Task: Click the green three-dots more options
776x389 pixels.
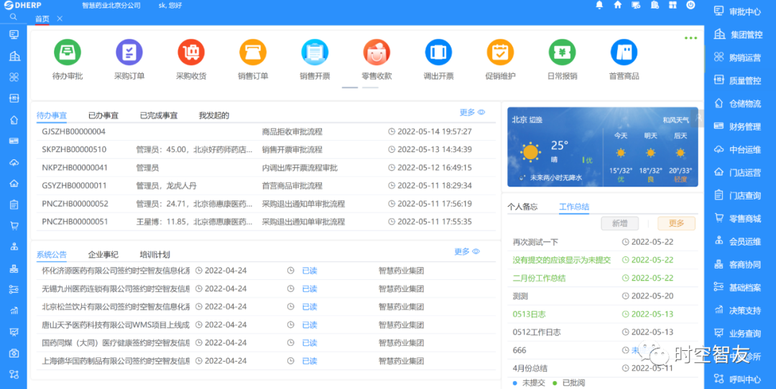Action: 690,38
